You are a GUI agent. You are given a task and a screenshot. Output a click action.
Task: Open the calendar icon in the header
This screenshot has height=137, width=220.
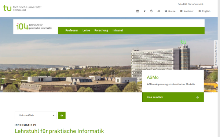(x=137, y=11)
